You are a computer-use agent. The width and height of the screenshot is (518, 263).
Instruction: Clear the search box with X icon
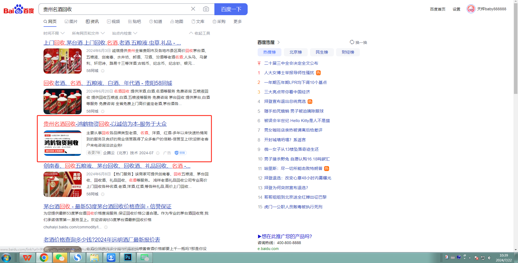coord(193,9)
